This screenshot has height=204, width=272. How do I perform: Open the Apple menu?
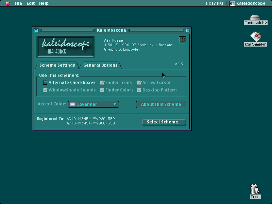coord(7,3)
